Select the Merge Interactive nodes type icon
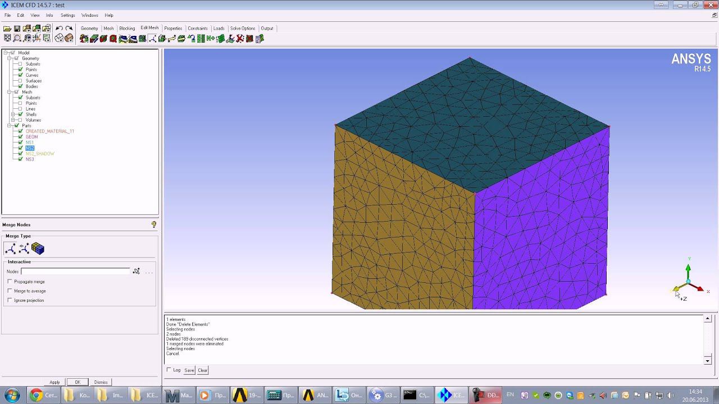 (11, 249)
